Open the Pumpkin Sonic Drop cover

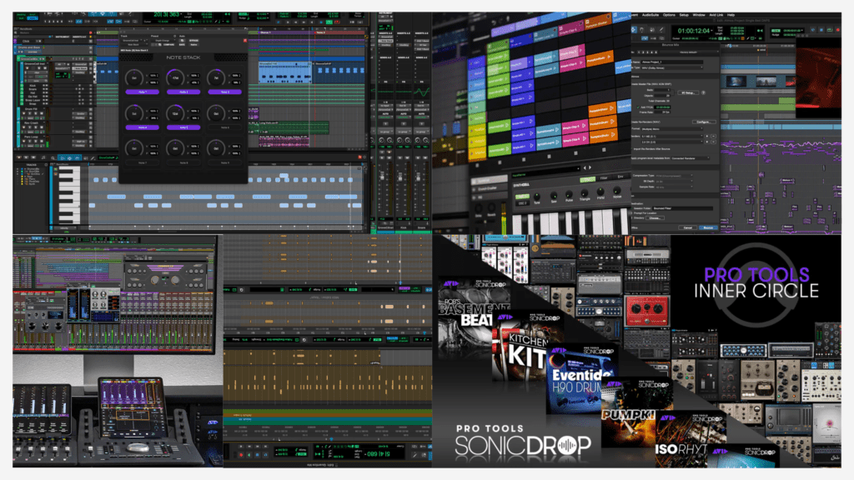coord(635,413)
